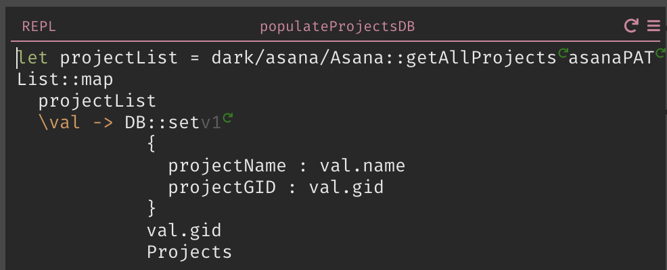Click the List::map function name
The image size is (667, 270).
pos(65,80)
